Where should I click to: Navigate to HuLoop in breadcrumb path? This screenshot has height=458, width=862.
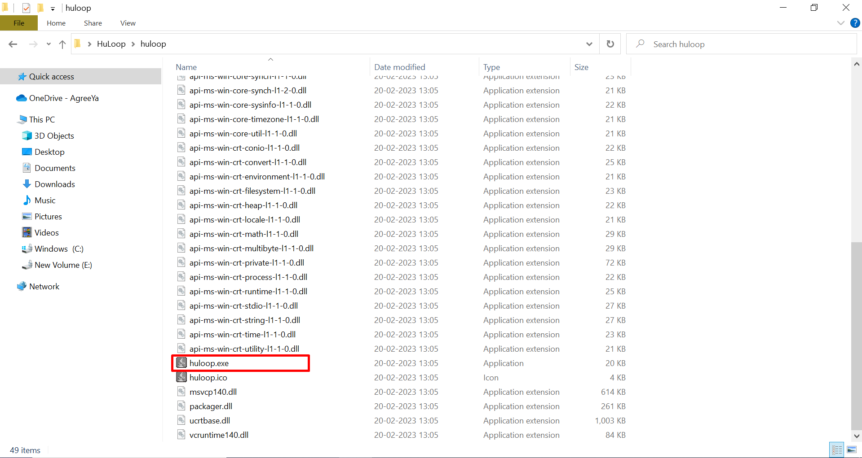(x=111, y=44)
